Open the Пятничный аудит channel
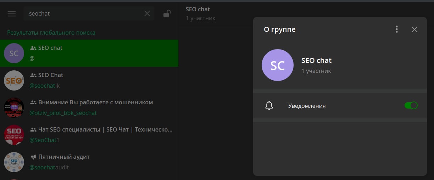 tap(99, 162)
